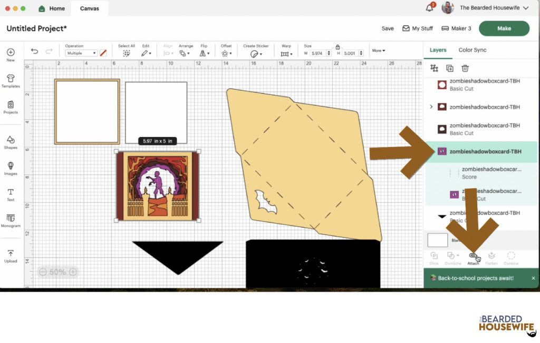Image resolution: width=540 pixels, height=343 pixels.
Task: Go to the Home tab
Action: point(52,8)
